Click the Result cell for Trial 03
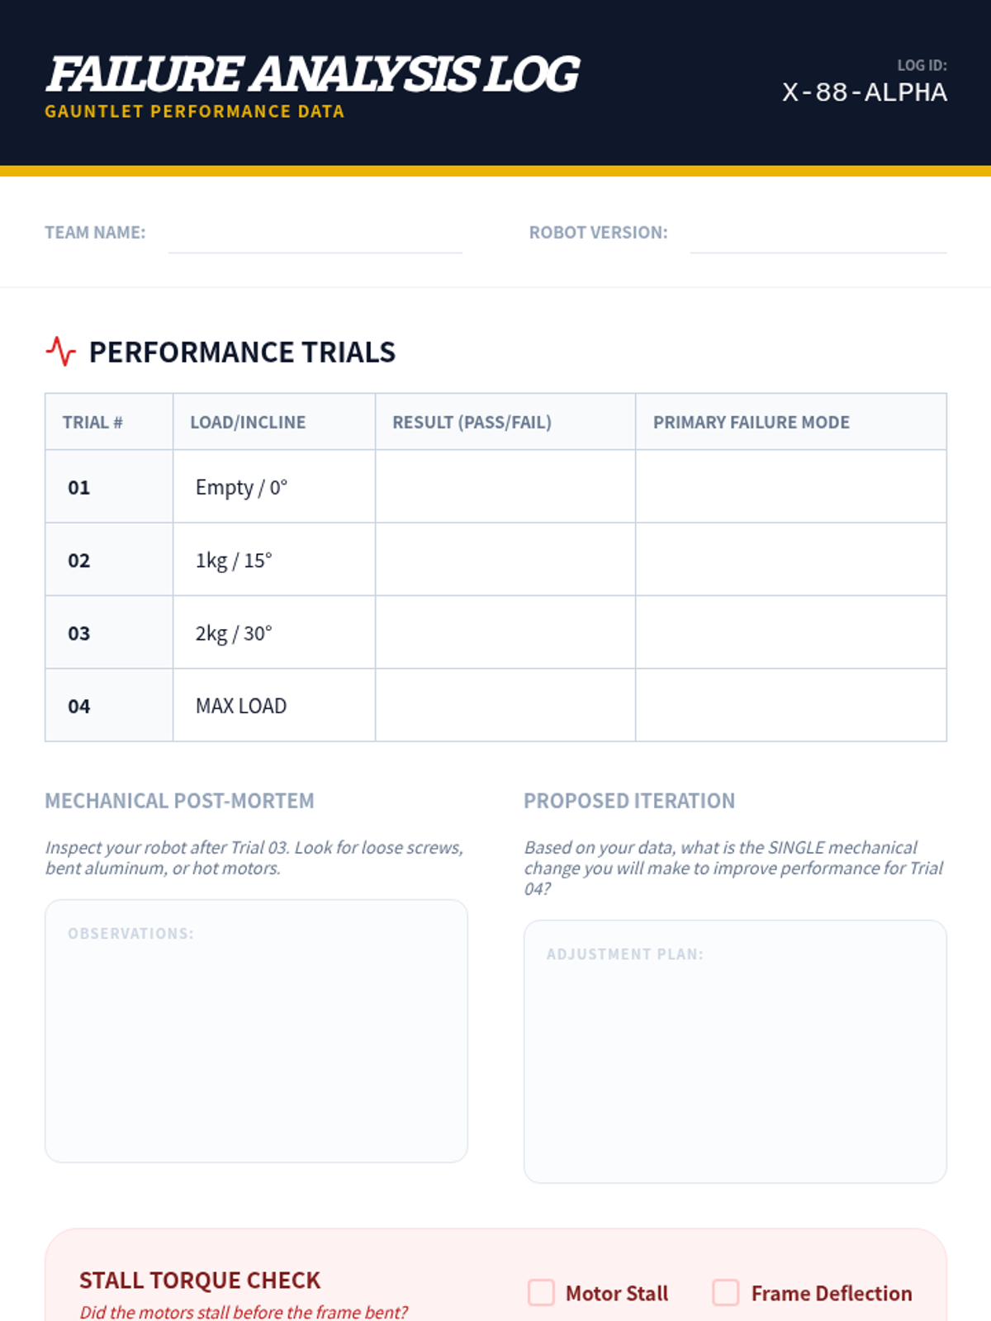 505,632
